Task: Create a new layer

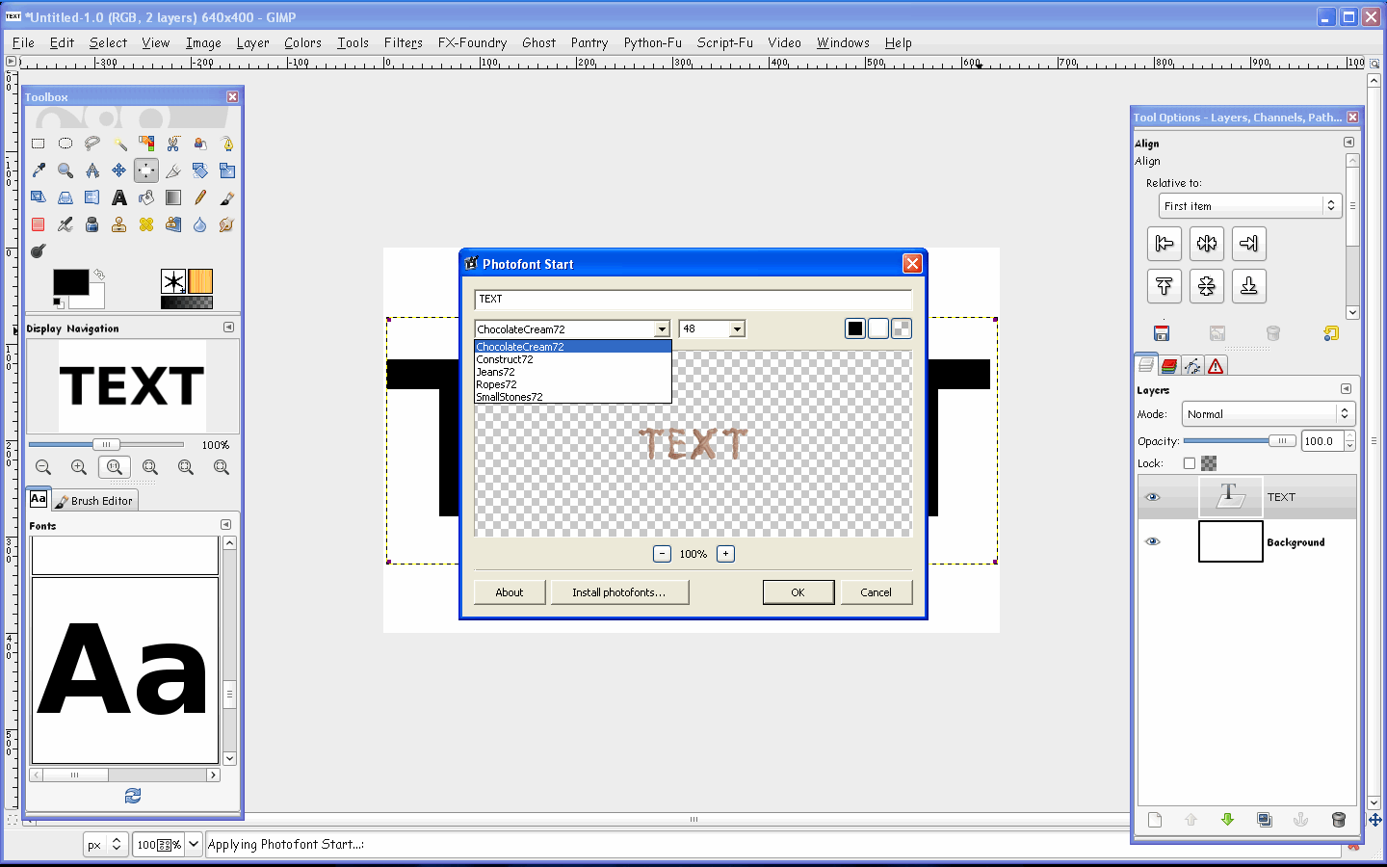Action: pos(1155,820)
